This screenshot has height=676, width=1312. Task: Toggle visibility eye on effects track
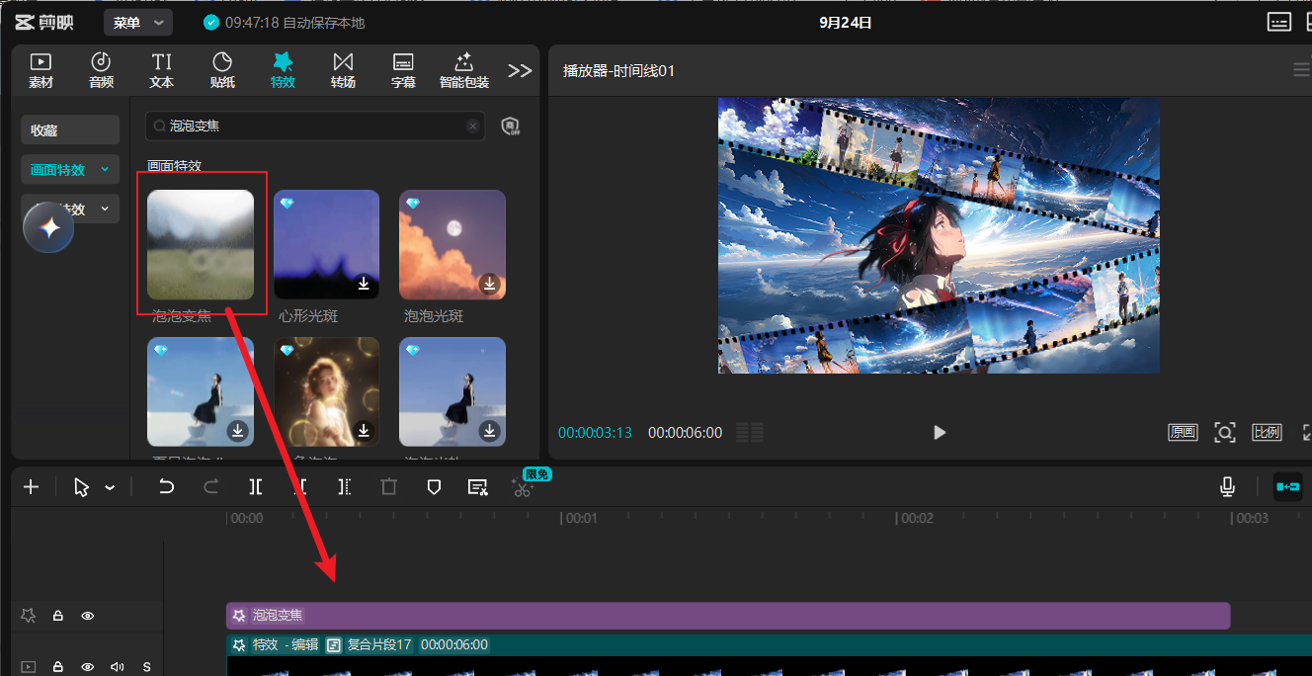[x=88, y=616]
